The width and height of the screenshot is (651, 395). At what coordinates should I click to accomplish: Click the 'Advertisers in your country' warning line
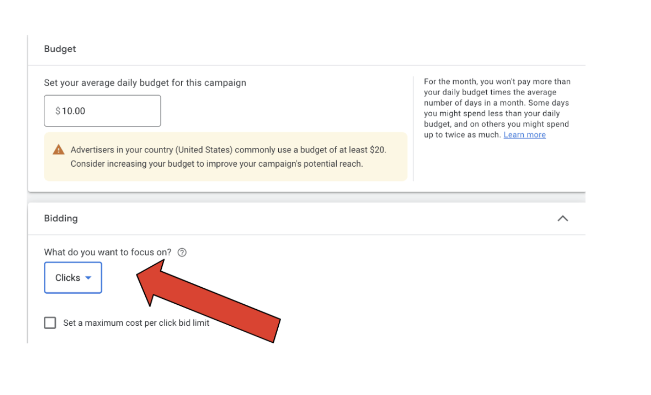228,150
